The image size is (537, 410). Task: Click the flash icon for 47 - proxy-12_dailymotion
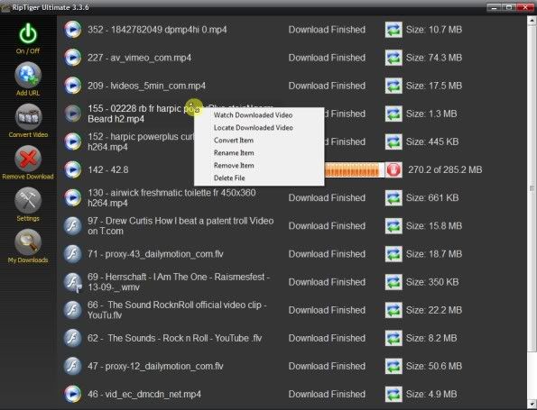tap(72, 366)
